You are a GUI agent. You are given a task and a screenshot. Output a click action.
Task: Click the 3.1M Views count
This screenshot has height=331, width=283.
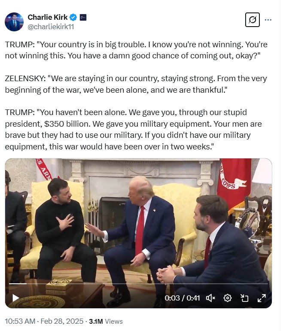[x=106, y=321]
